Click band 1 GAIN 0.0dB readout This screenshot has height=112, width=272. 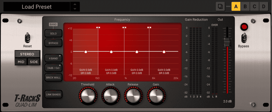click(86, 70)
